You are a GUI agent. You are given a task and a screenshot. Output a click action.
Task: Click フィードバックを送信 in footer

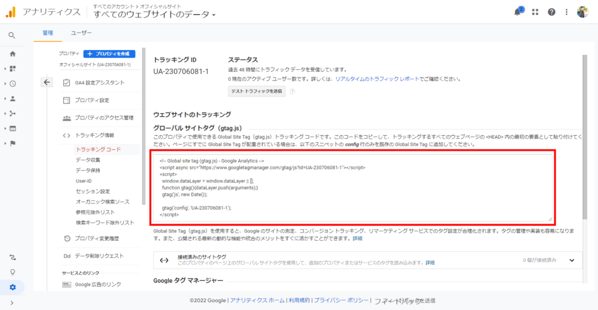[405, 301]
